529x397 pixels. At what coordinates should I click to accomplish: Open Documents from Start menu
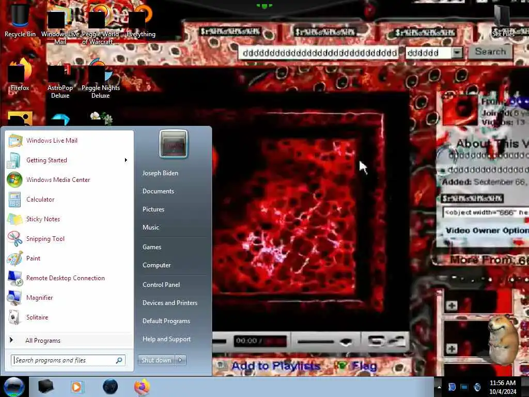158,191
